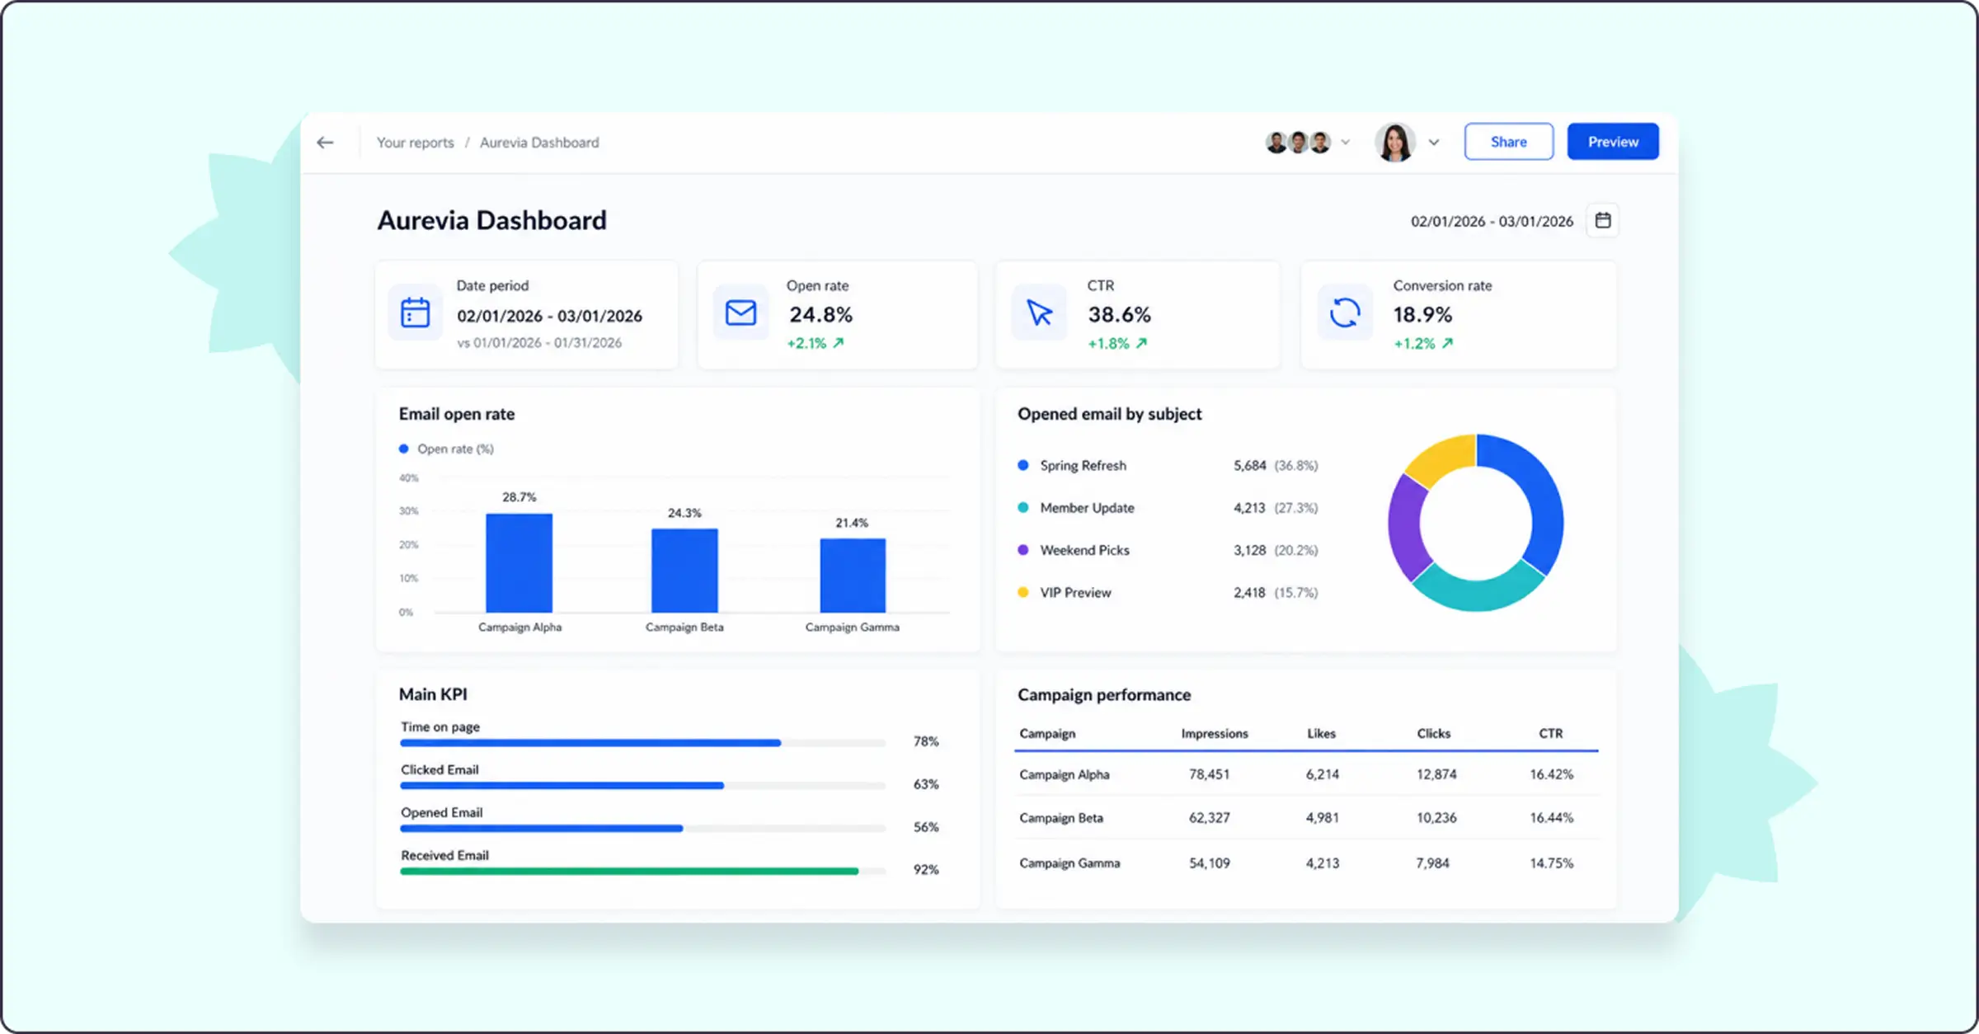Expand the collaborators dropdown chevron
Image resolution: width=1979 pixels, height=1034 pixels.
1346,142
